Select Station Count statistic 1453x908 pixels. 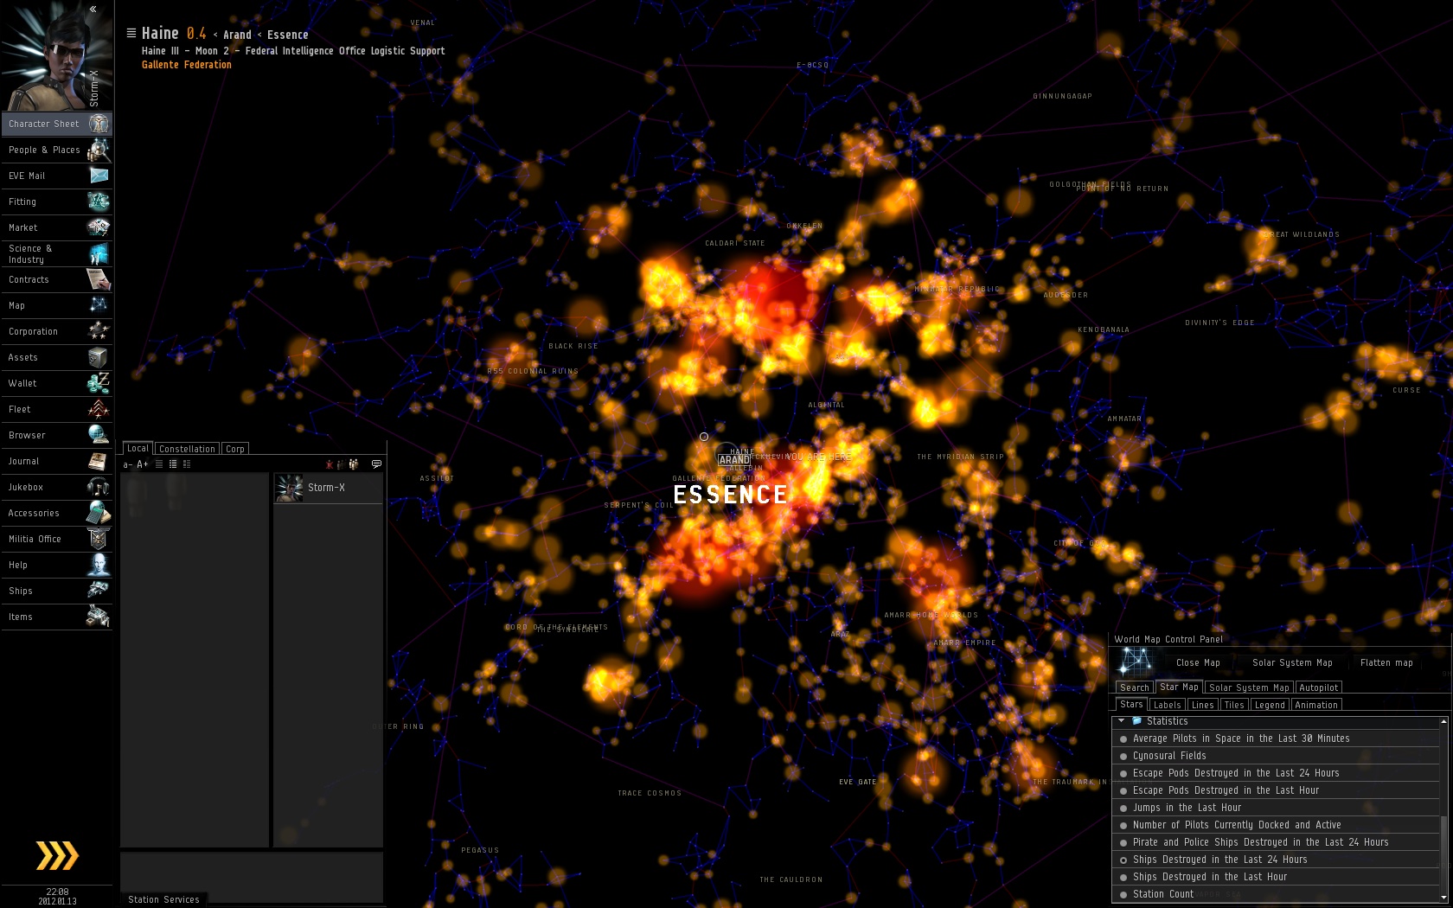(1276, 894)
